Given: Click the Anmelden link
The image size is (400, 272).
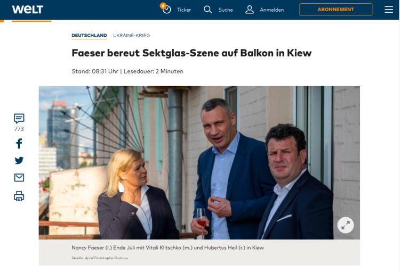Looking at the screenshot, I should pos(271,10).
